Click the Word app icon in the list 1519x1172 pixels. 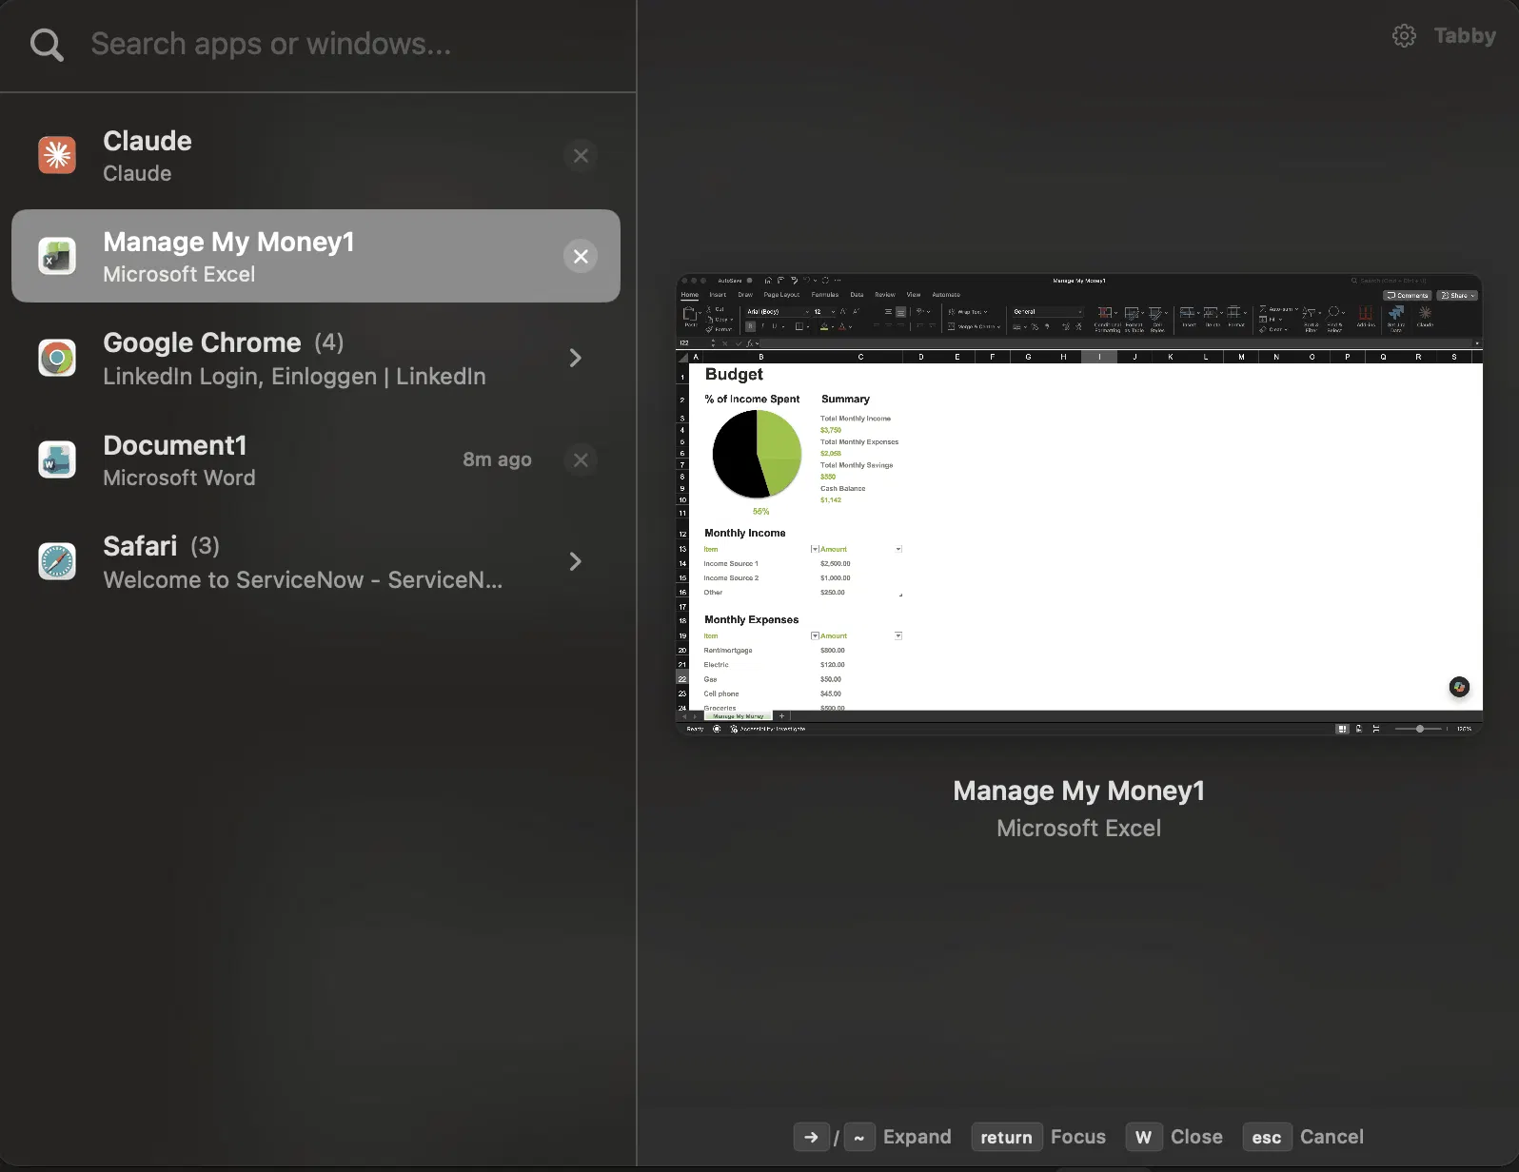tap(57, 459)
